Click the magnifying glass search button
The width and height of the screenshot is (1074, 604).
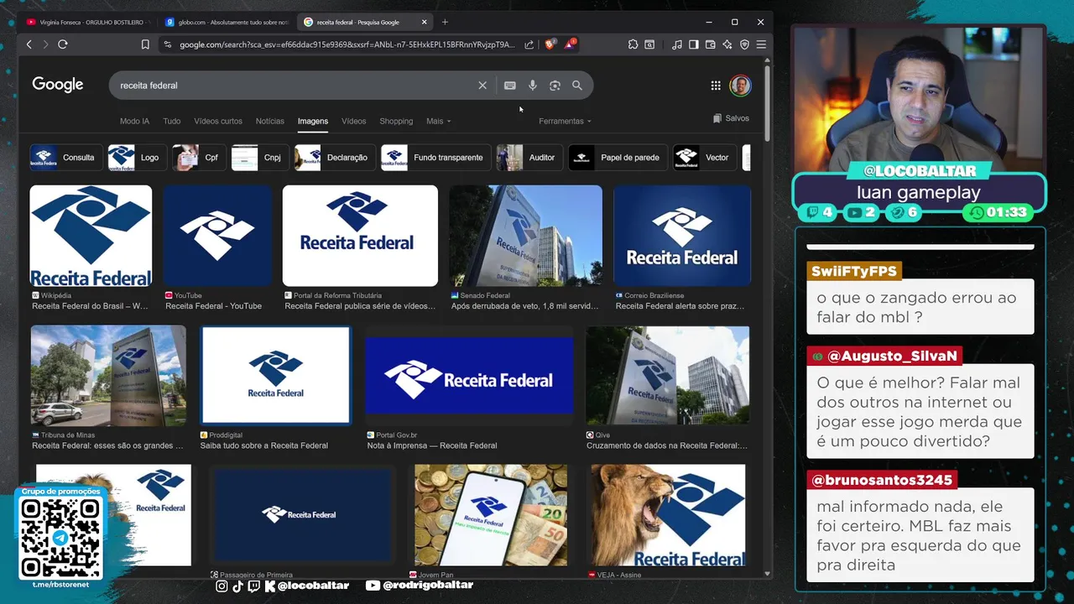point(577,86)
